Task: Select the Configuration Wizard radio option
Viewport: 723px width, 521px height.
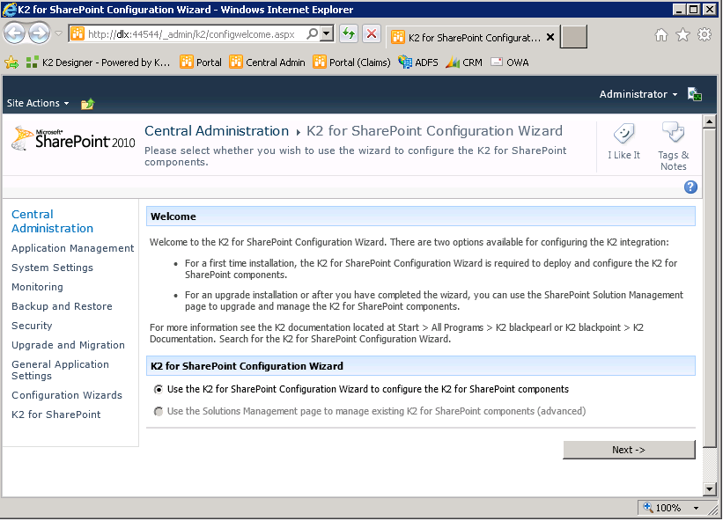Action: 159,389
